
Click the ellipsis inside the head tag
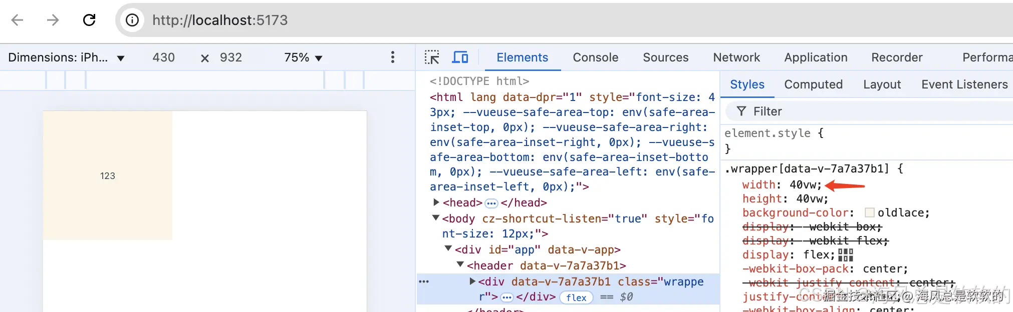[491, 203]
